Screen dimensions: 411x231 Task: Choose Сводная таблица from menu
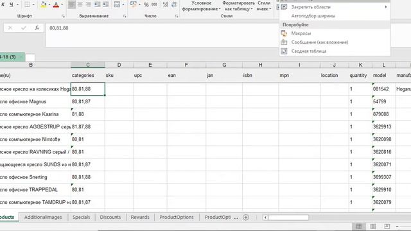click(335, 51)
